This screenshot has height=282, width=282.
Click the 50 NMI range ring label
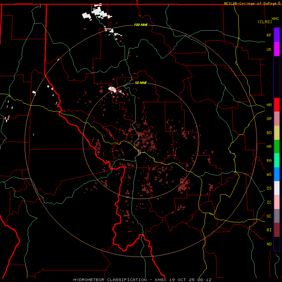pos(141,83)
